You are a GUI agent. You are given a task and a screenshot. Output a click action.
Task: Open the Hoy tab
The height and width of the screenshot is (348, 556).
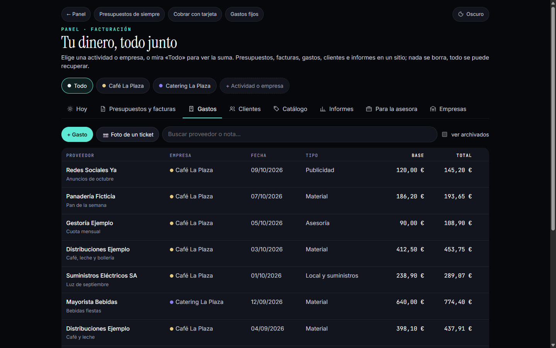[77, 109]
